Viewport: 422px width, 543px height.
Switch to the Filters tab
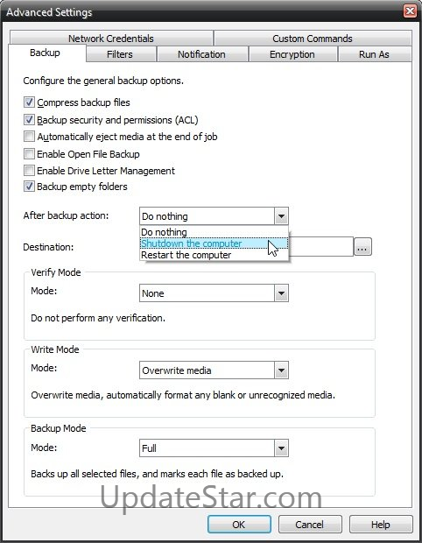pos(121,54)
